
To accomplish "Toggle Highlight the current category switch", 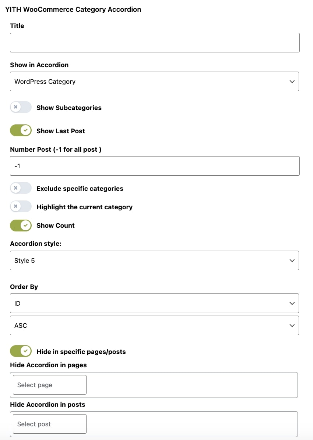I will (x=21, y=207).
